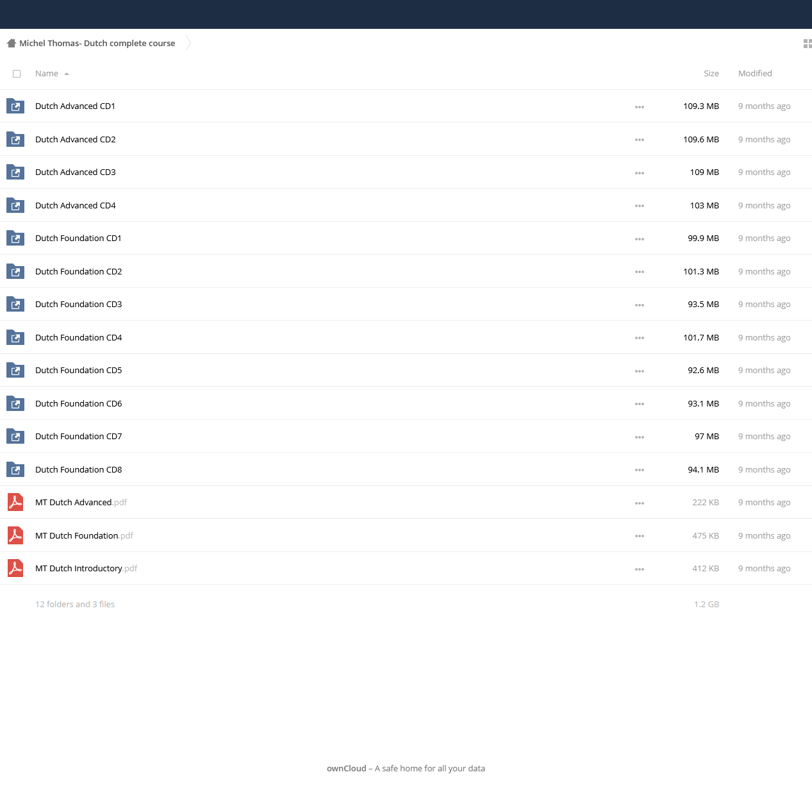Sort files by Modified column header

[x=755, y=74]
